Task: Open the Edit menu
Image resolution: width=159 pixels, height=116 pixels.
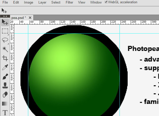Action: coord(16,2)
